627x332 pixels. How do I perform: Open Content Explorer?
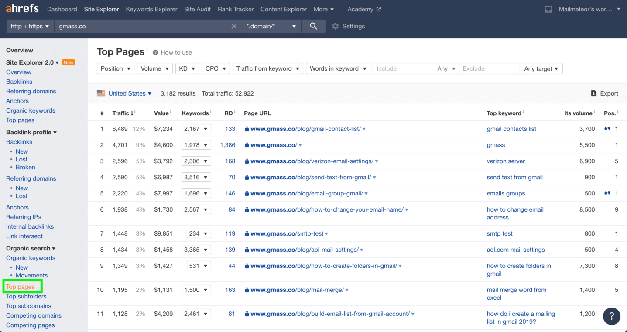tap(284, 9)
